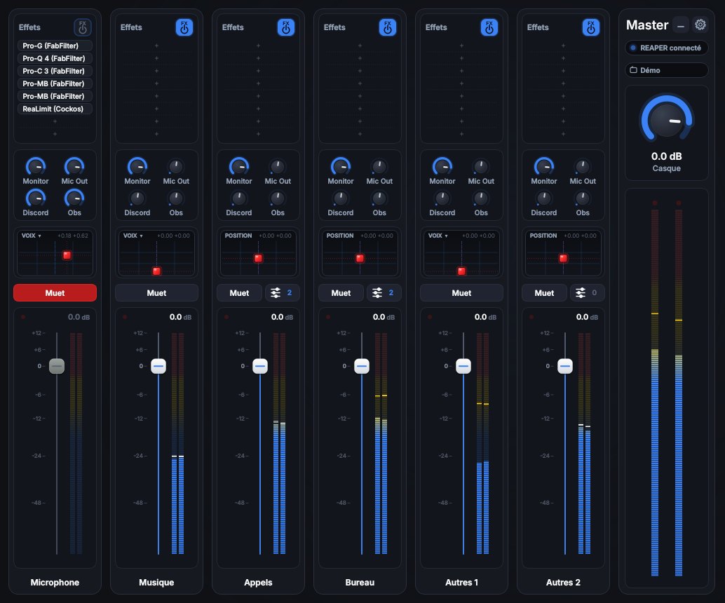The image size is (725, 603).
Task: Add effect in first Musique slot
Action: click(157, 46)
